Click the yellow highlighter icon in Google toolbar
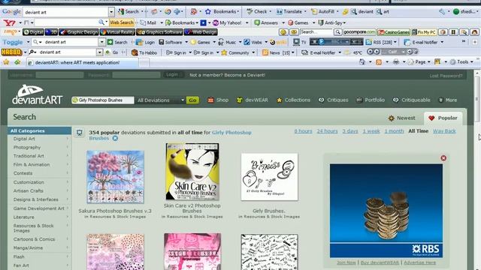481x270 pixels. click(345, 12)
